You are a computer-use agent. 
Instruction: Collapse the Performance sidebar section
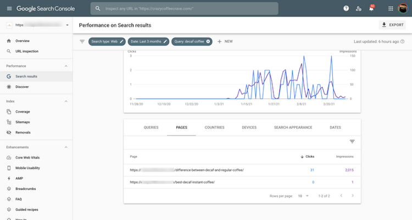coord(66,66)
